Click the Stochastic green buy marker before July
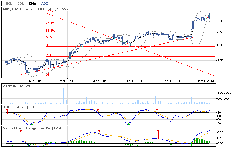The height and width of the screenshot is (147, 232). pyautogui.click(x=129, y=124)
